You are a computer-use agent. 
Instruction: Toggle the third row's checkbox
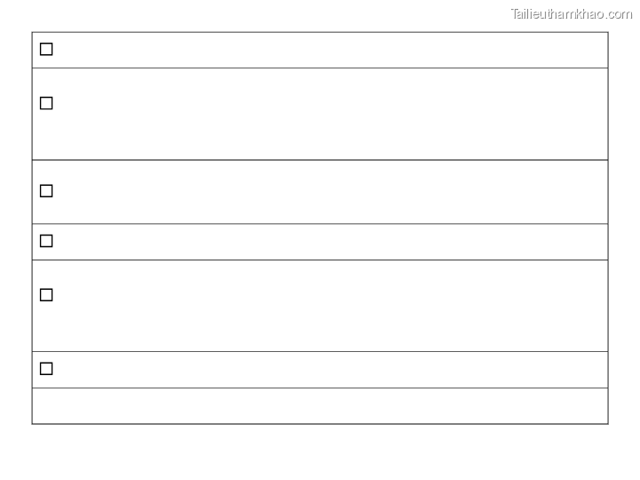tap(46, 190)
